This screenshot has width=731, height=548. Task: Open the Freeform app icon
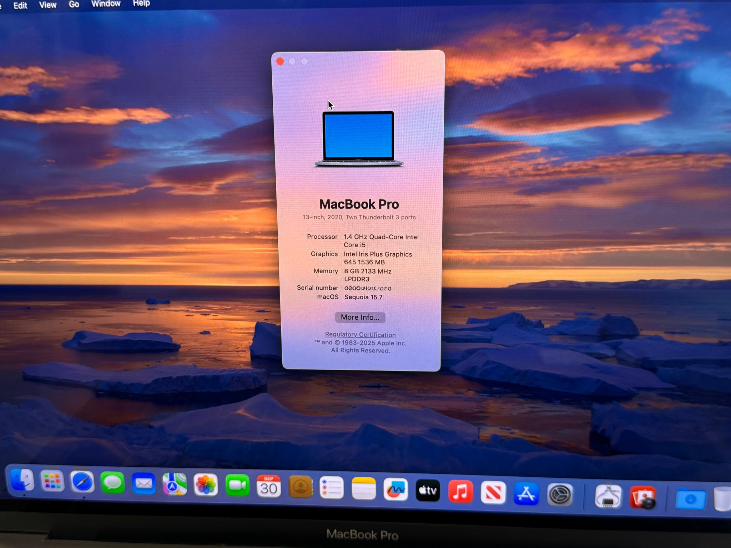[395, 489]
